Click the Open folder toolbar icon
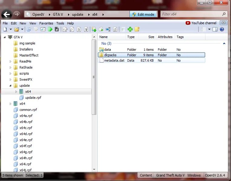231x181 pixels. 17,29
